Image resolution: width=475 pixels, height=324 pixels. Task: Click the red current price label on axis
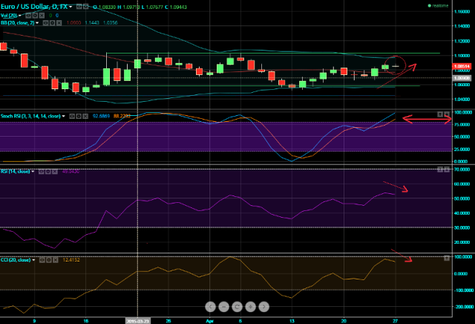click(461, 68)
